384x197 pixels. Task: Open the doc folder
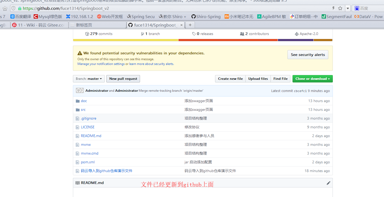[84, 101]
